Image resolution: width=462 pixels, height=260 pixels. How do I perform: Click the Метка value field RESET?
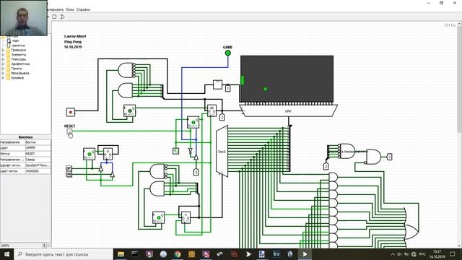pos(38,154)
